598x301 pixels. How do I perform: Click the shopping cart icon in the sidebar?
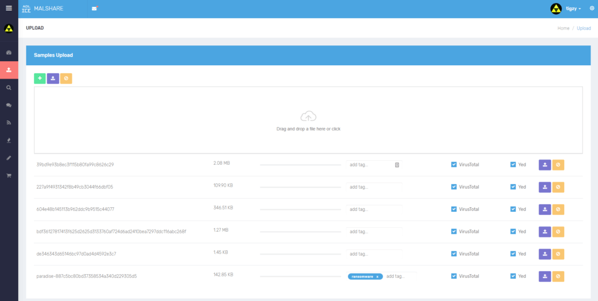coord(9,175)
